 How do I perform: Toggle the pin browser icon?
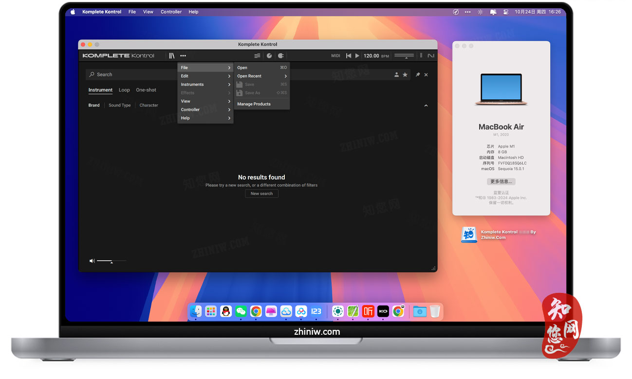coord(418,74)
